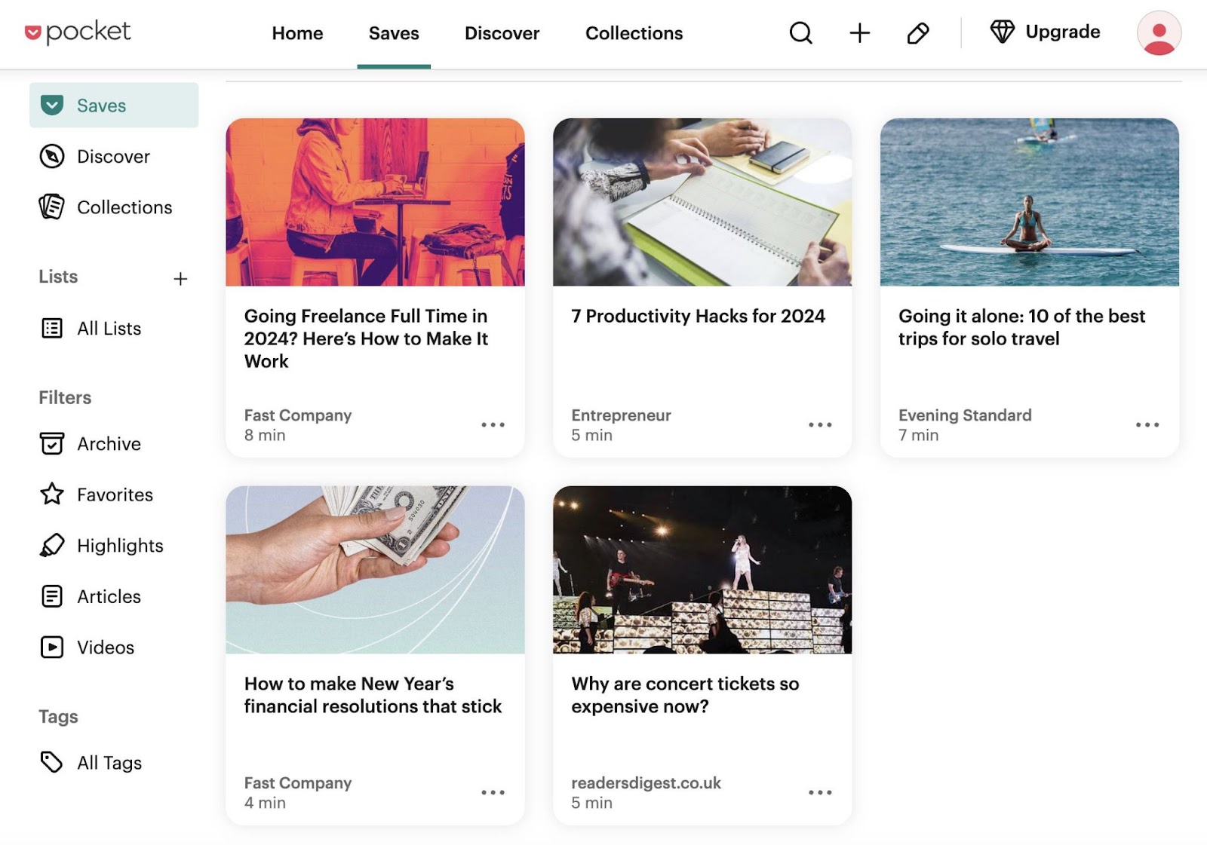Click the plus icon next to Lists
1207x845 pixels.
(180, 279)
